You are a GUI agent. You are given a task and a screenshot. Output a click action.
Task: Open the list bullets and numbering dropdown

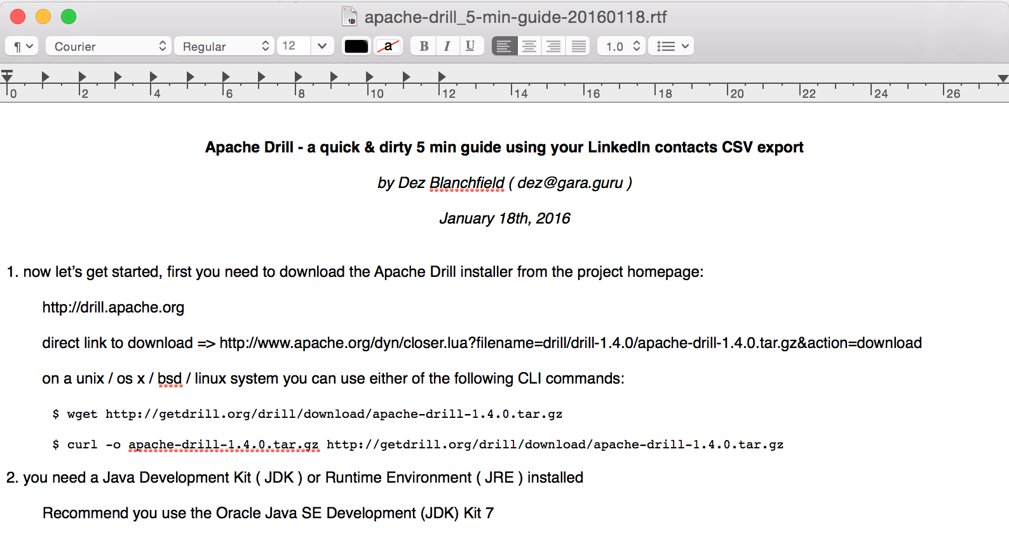point(671,46)
